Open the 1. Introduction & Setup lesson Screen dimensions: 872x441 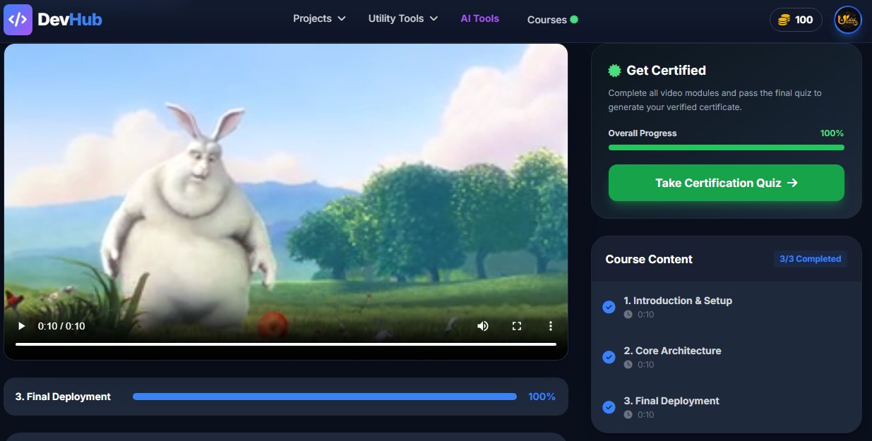pos(678,301)
